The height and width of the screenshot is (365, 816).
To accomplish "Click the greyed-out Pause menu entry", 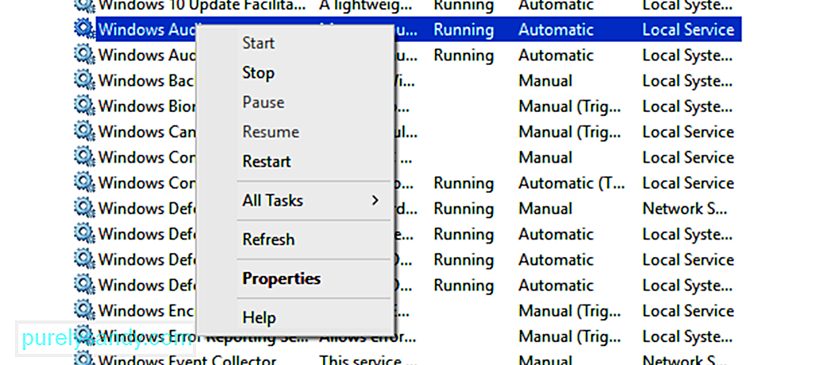I will point(264,102).
